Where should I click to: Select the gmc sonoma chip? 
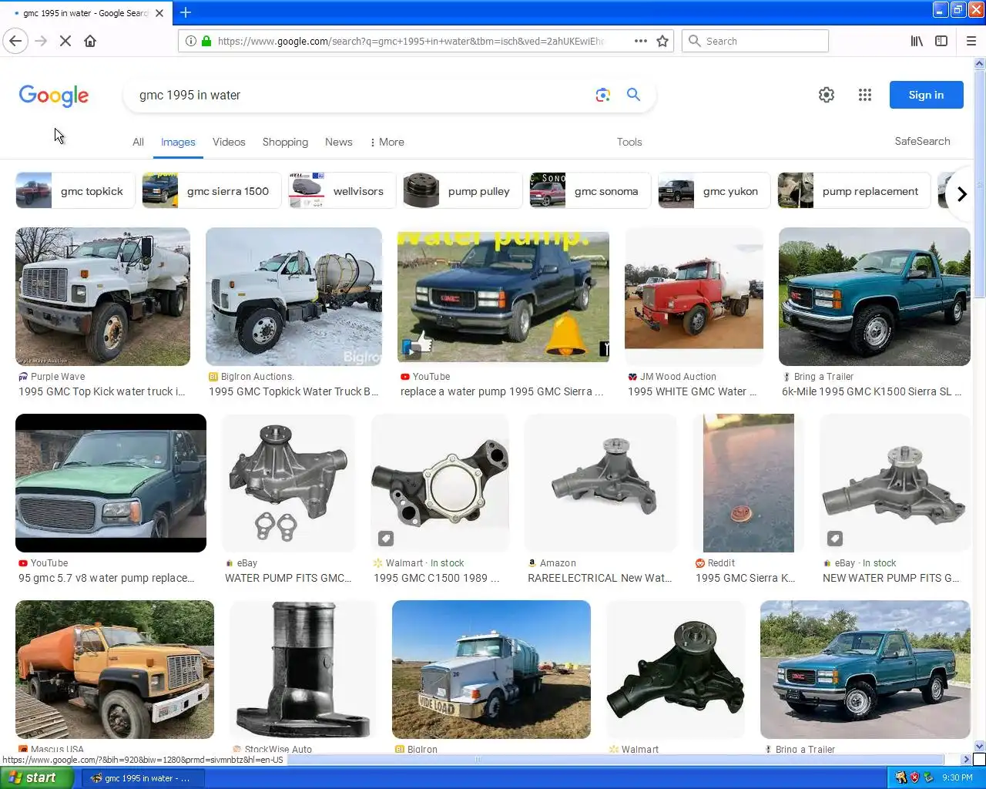coord(590,191)
